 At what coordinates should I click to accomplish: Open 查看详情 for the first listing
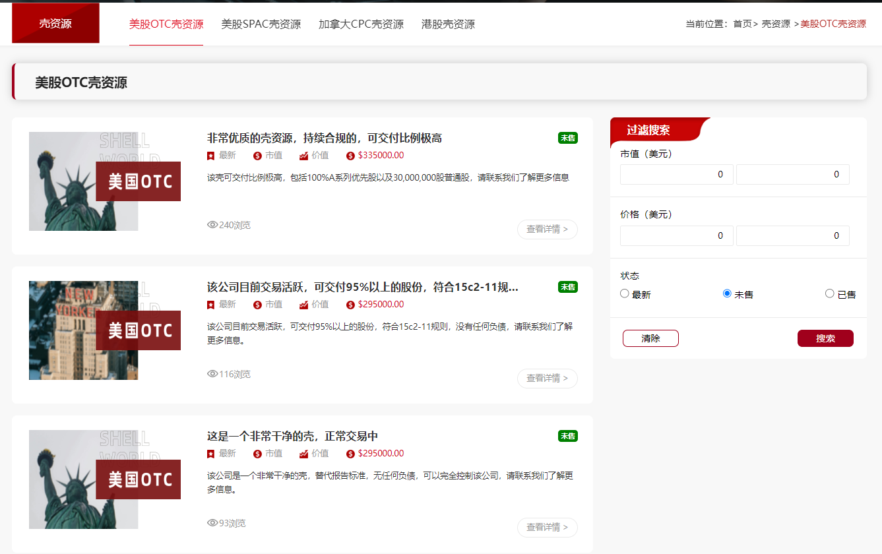[548, 230]
